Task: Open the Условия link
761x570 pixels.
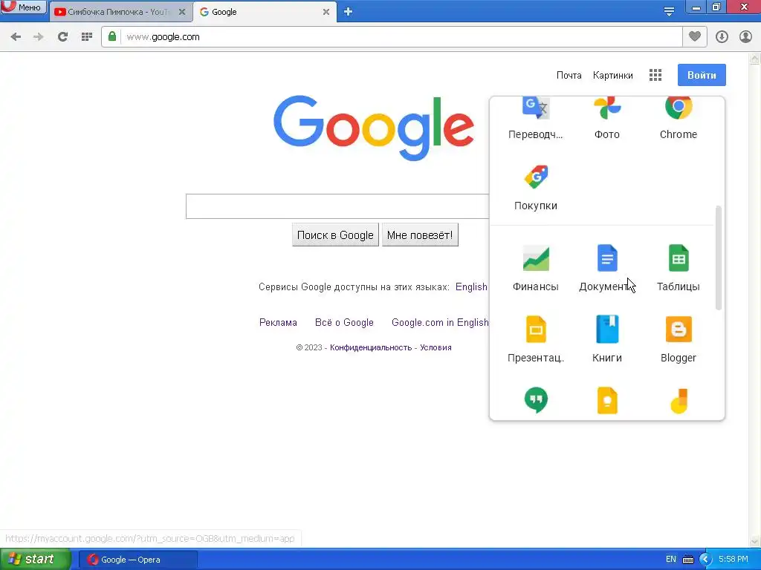Action: coord(435,347)
